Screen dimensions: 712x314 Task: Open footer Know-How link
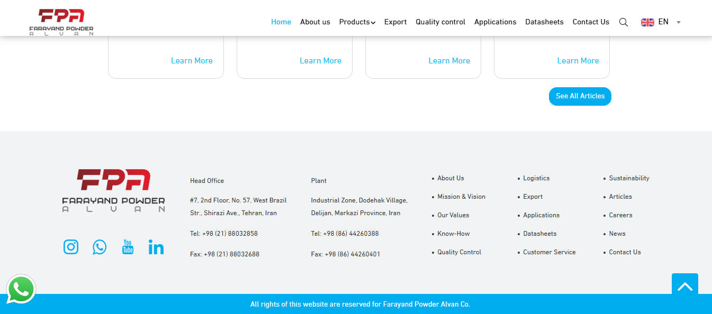(454, 234)
